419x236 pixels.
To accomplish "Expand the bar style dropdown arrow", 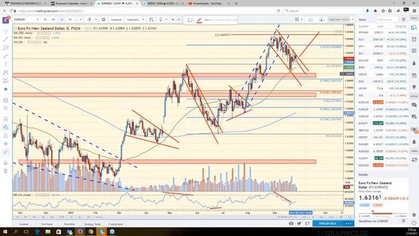I will pyautogui.click(x=96, y=20).
